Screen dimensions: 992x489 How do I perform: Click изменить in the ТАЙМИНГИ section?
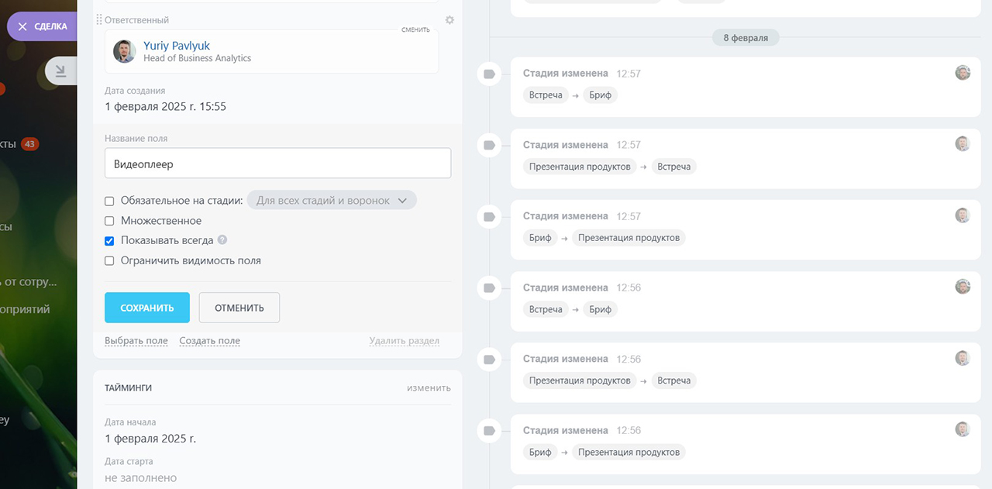[x=429, y=387]
